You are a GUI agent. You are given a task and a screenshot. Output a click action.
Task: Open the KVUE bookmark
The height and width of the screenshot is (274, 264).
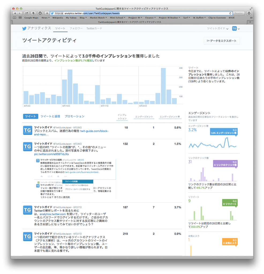pos(232,18)
